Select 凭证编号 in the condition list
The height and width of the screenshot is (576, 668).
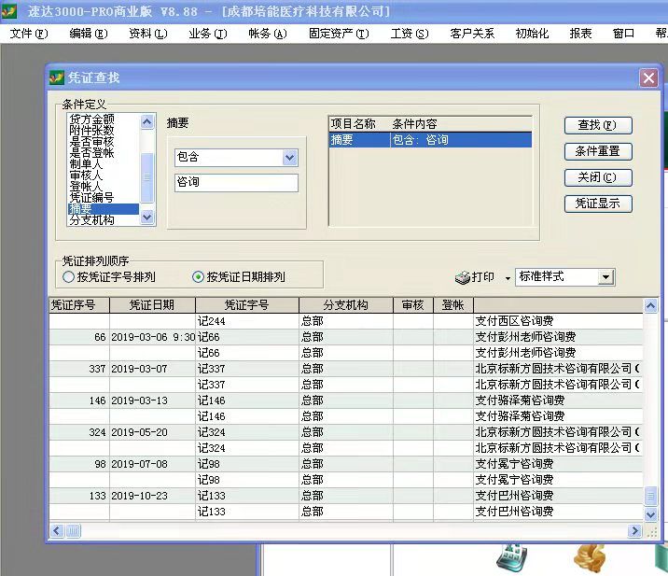pos(91,198)
